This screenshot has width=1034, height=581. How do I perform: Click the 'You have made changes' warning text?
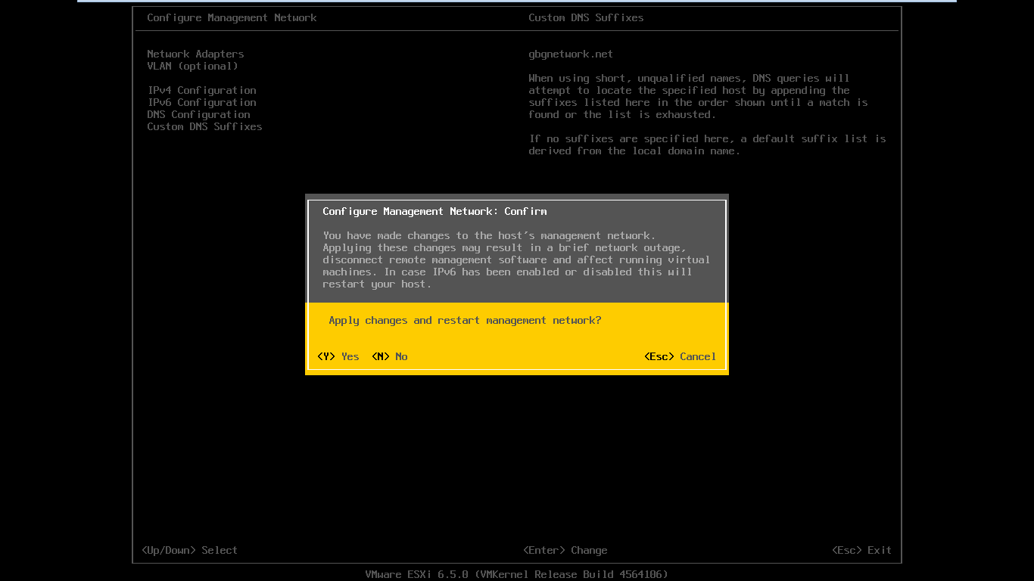pyautogui.click(x=516, y=259)
